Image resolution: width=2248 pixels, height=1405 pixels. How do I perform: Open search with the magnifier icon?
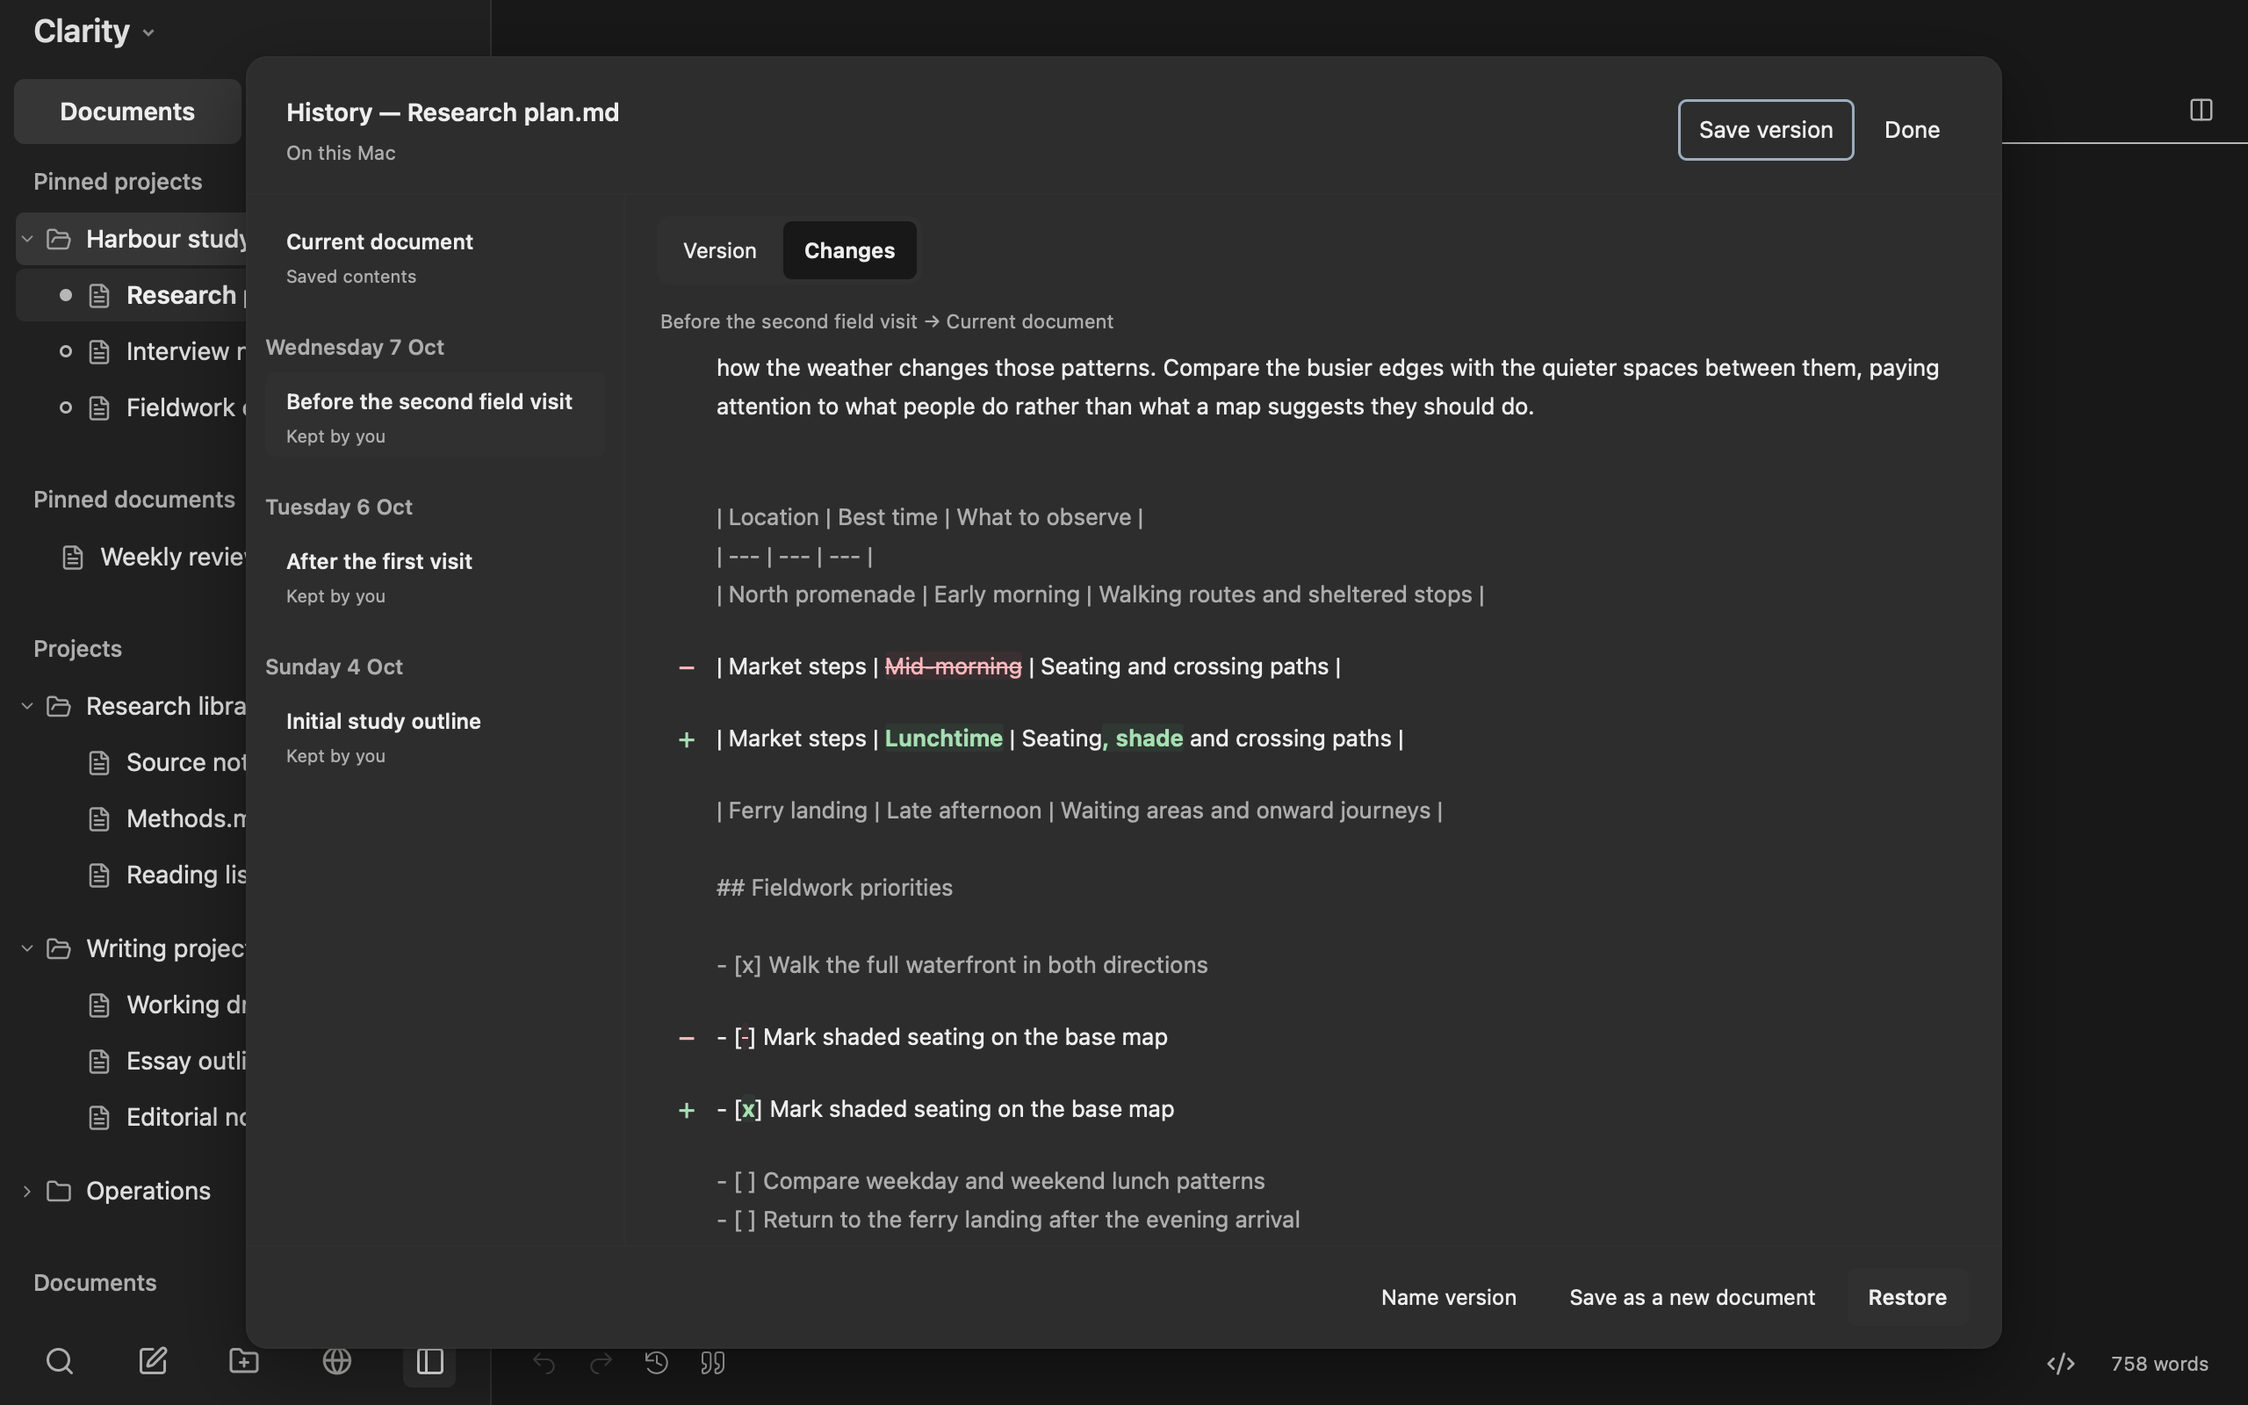click(x=60, y=1361)
